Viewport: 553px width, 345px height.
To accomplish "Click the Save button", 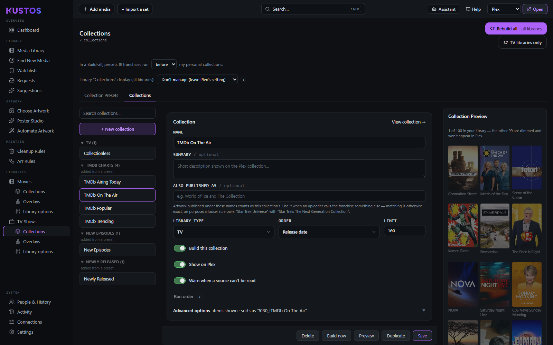I will point(422,336).
